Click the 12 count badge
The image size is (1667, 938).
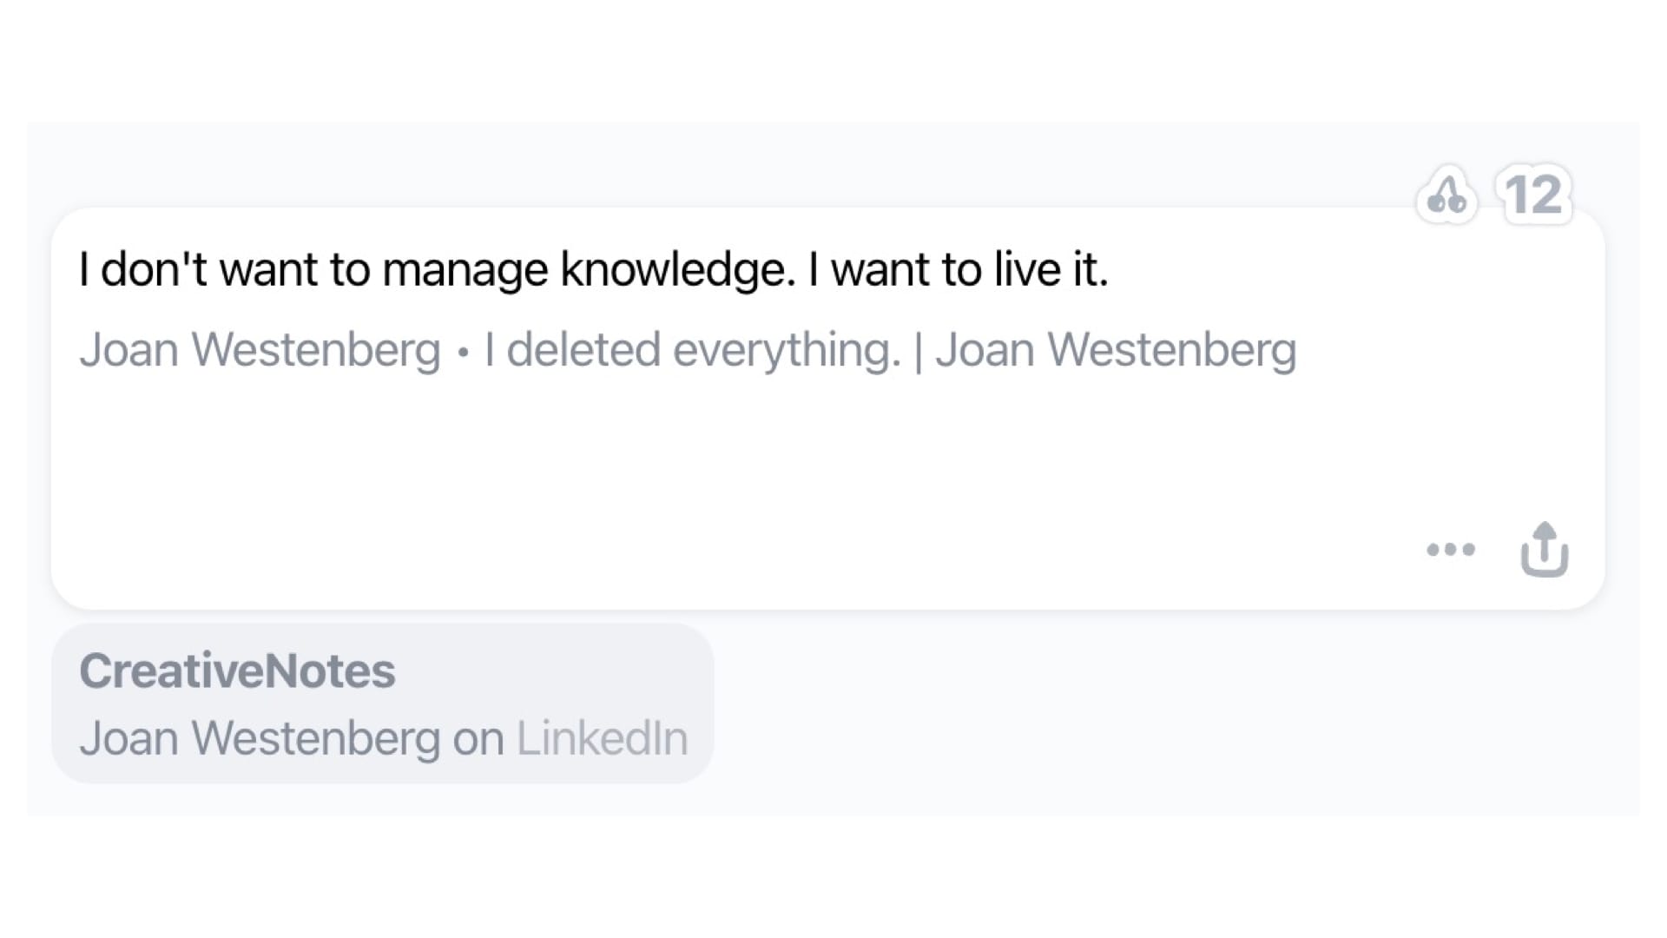pyautogui.click(x=1534, y=195)
